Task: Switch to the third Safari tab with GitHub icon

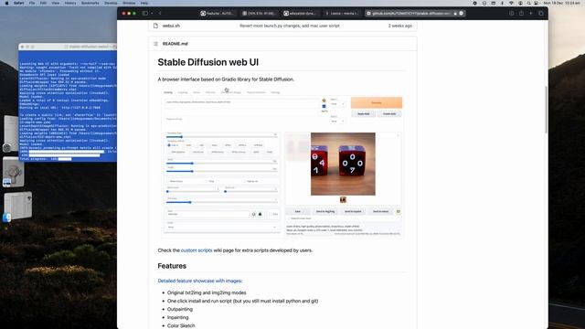Action: [x=300, y=13]
